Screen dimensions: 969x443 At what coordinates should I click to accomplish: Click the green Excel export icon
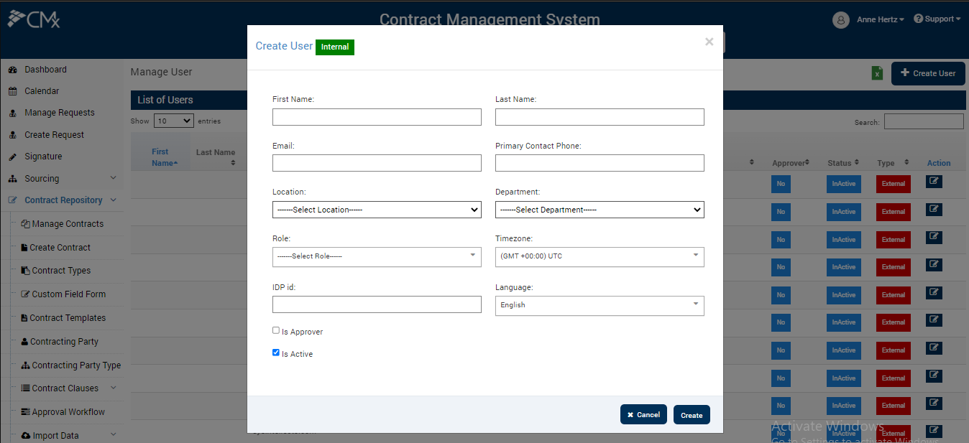pos(876,73)
